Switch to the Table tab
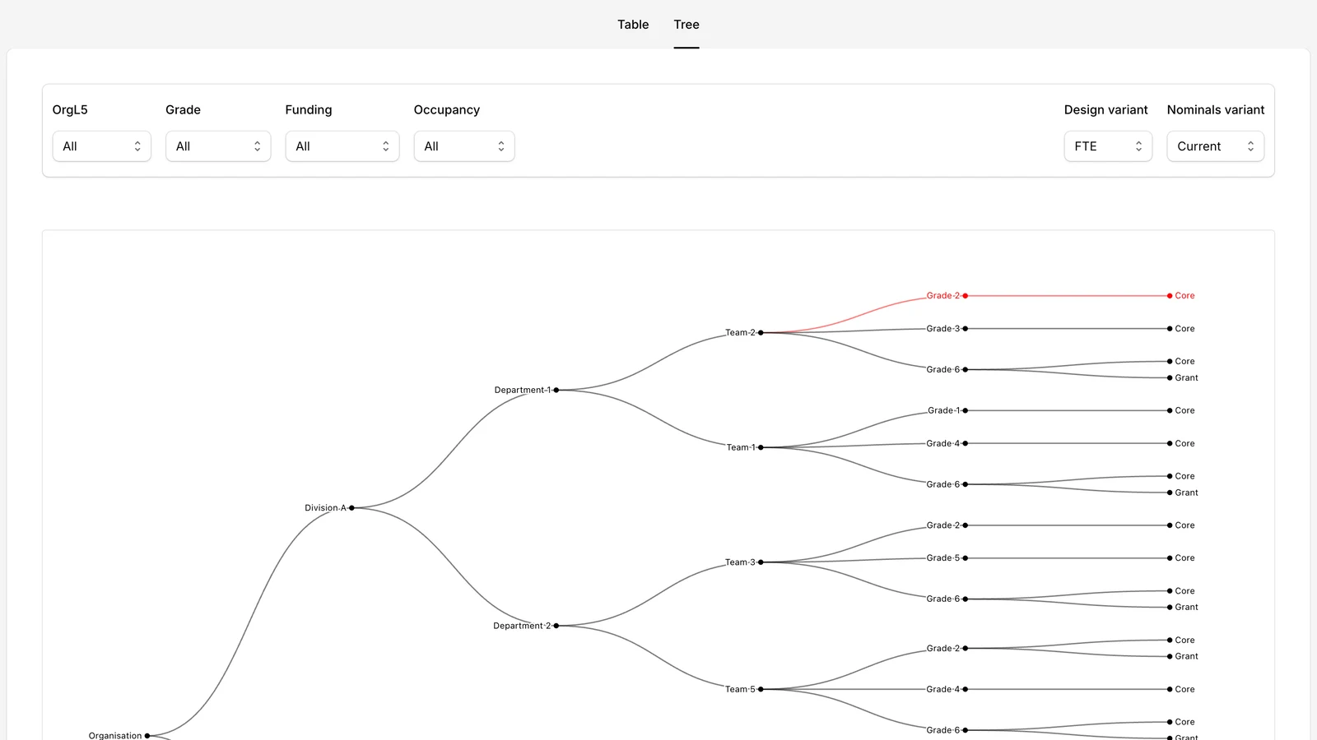This screenshot has height=740, width=1317. [x=633, y=25]
